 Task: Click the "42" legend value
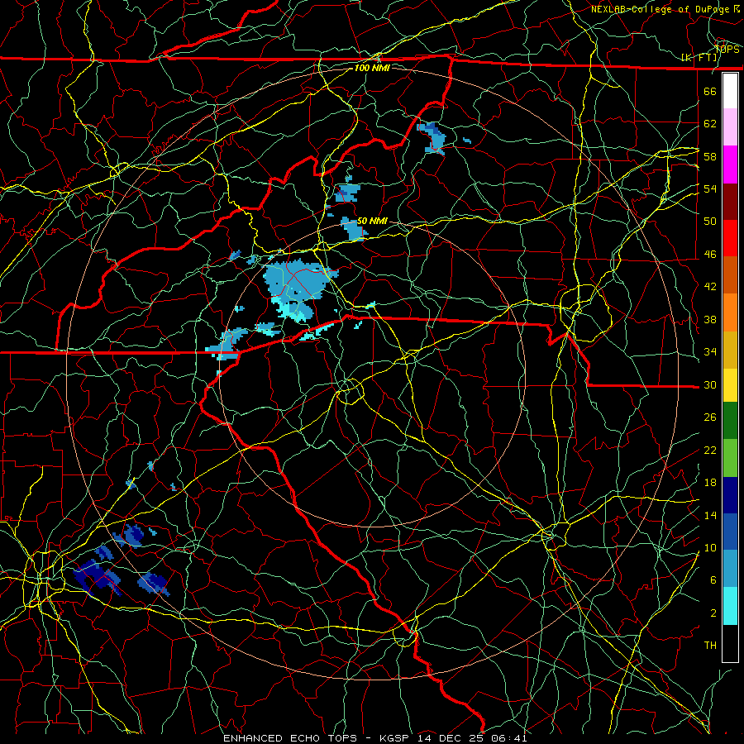[x=710, y=287]
